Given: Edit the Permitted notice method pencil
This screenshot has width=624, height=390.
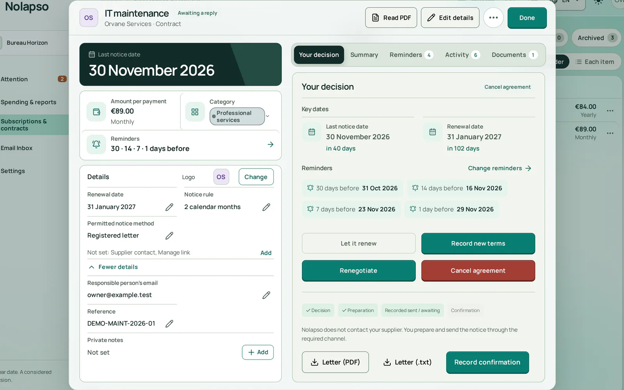Looking at the screenshot, I should click(169, 236).
